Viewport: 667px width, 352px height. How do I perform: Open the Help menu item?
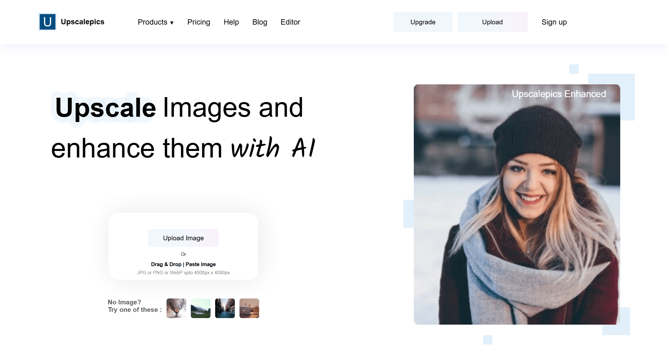pyautogui.click(x=231, y=22)
